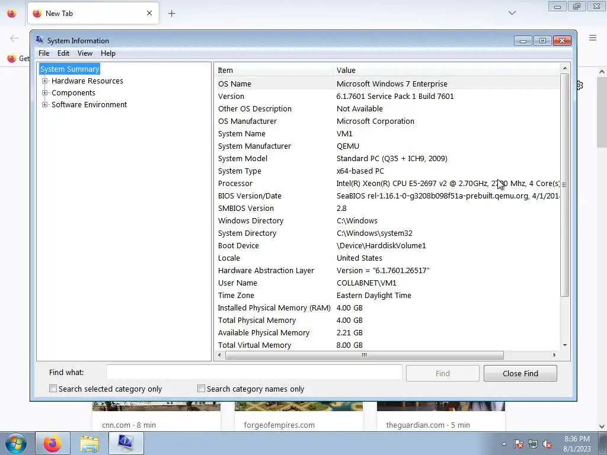Select the Version row
This screenshot has width=607, height=455.
(x=387, y=97)
